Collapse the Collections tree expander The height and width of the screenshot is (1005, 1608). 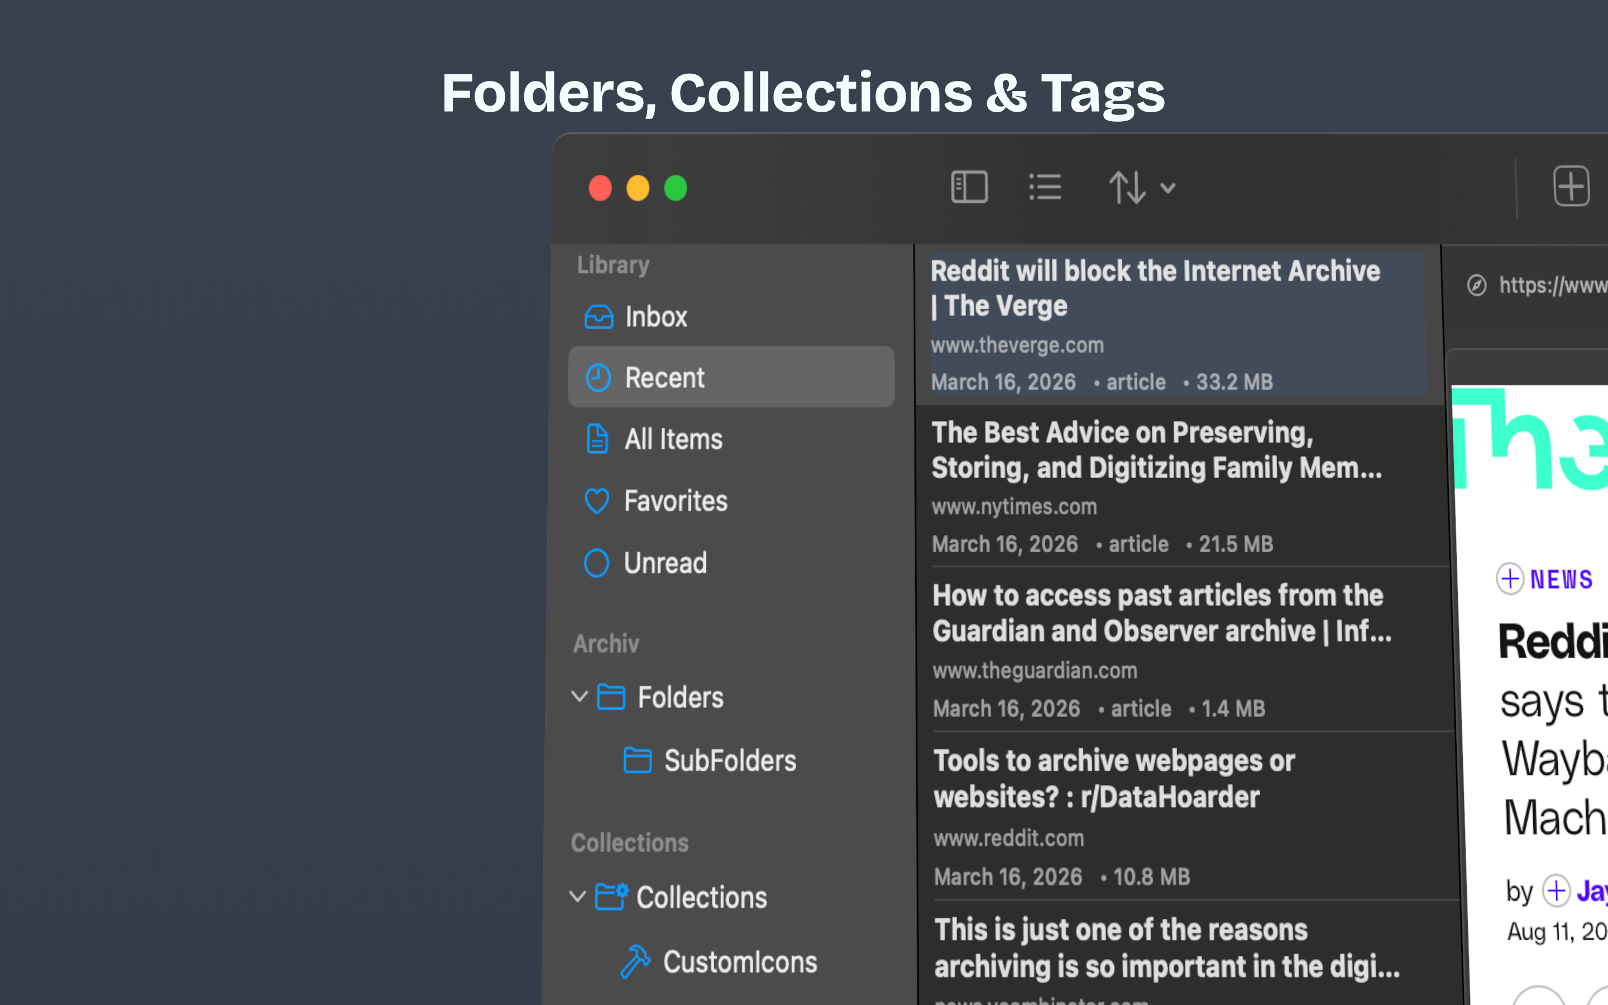point(577,896)
